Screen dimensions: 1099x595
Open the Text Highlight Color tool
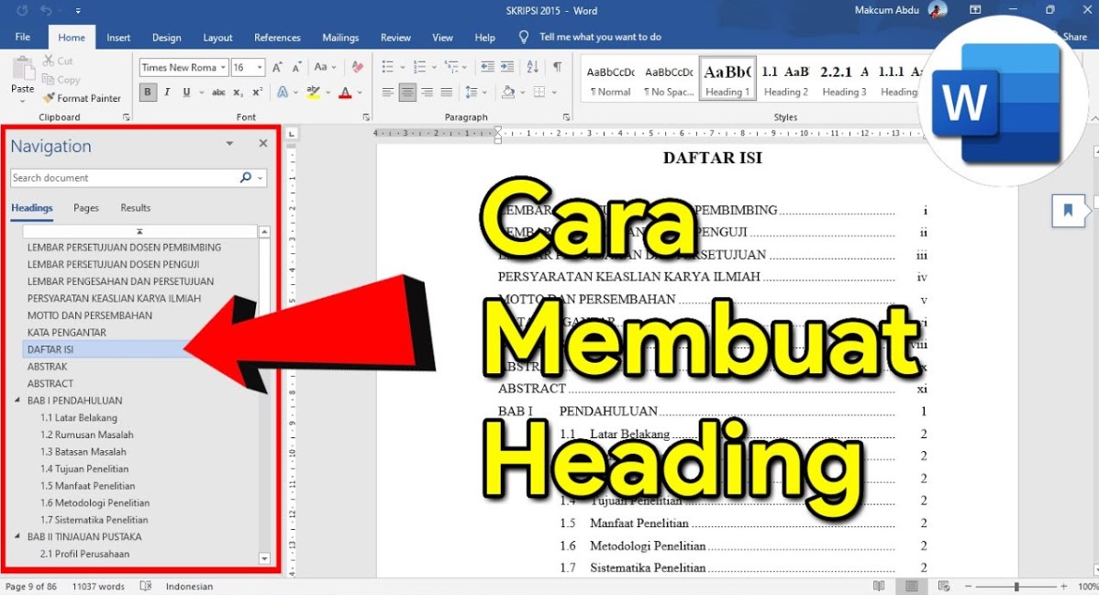point(312,92)
